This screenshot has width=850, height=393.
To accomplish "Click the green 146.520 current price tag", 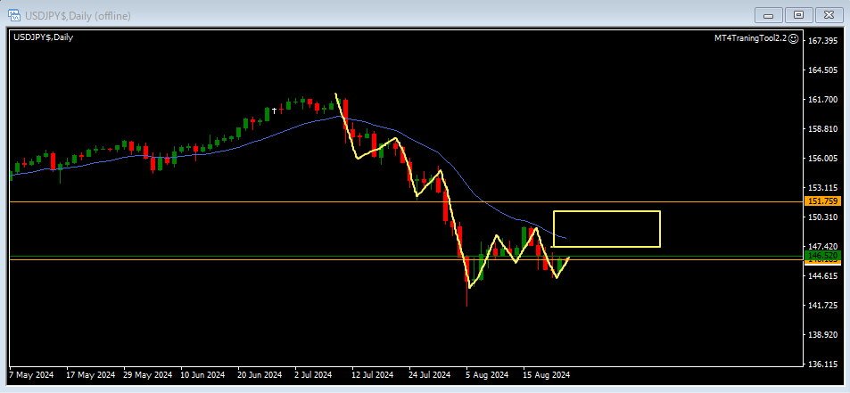I will pos(822,256).
